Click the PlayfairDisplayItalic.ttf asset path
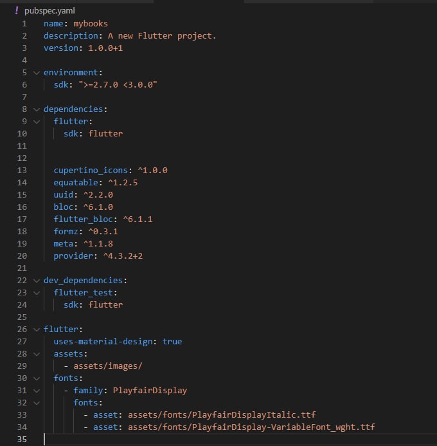 tap(222, 415)
